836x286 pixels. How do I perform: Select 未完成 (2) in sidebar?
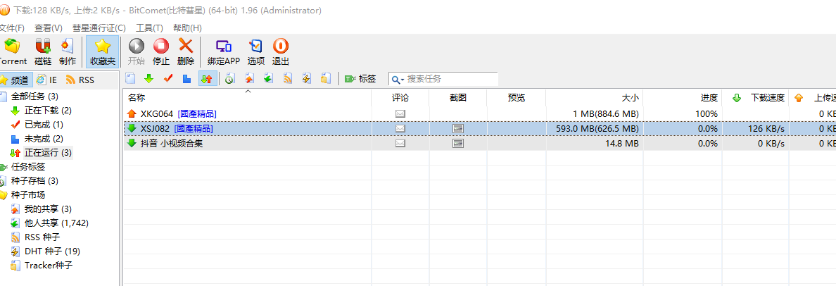[44, 139]
